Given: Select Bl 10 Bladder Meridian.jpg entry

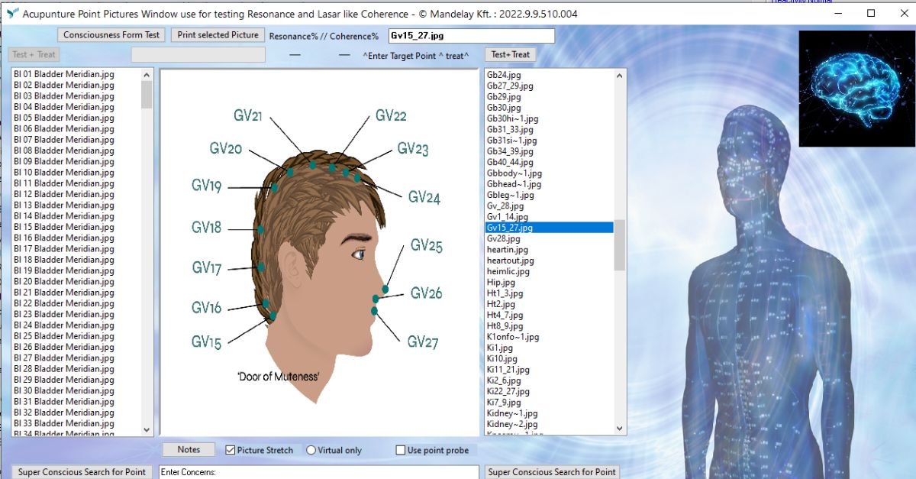Looking at the screenshot, I should tap(64, 172).
